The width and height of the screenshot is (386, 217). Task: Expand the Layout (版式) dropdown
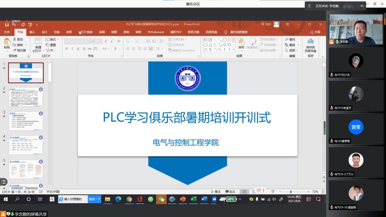(x=52, y=39)
